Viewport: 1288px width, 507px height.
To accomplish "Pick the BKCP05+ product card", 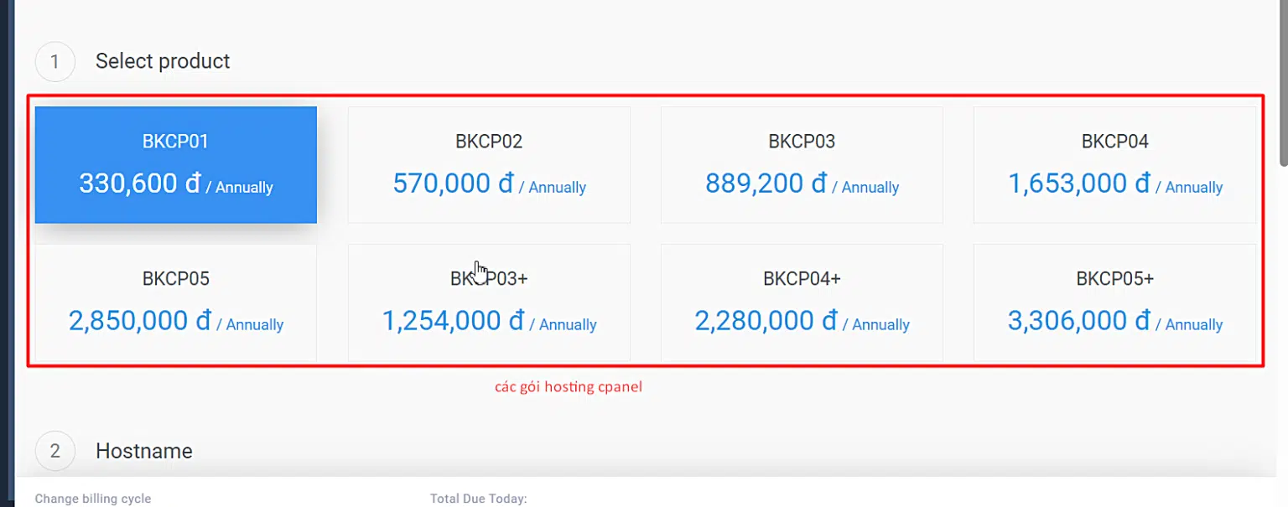I will (1115, 303).
